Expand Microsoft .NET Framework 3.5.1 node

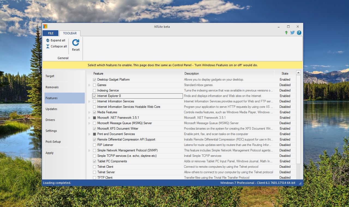(x=89, y=118)
